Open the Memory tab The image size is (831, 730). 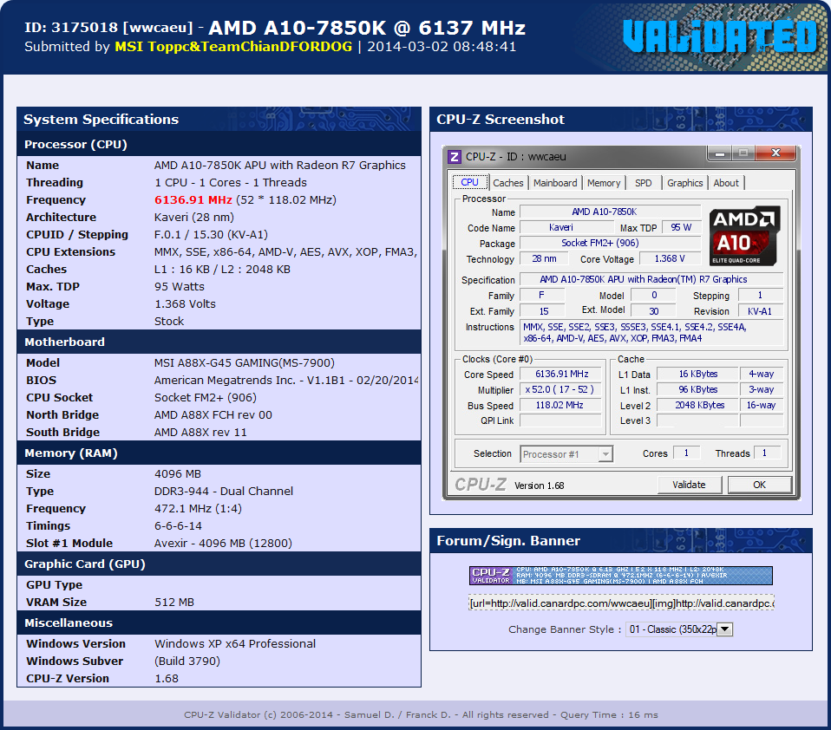tap(604, 183)
